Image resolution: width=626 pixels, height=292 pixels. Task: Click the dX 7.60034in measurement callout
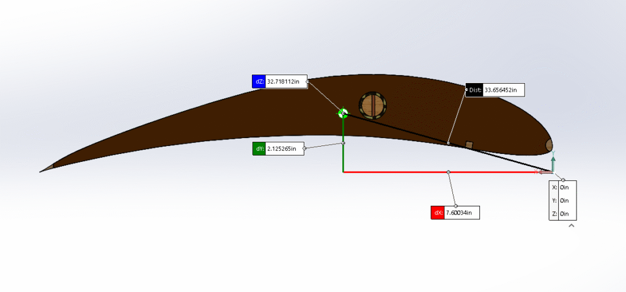point(455,213)
